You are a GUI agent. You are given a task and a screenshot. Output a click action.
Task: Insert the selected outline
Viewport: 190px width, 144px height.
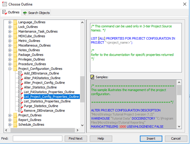pyautogui.click(x=151, y=139)
